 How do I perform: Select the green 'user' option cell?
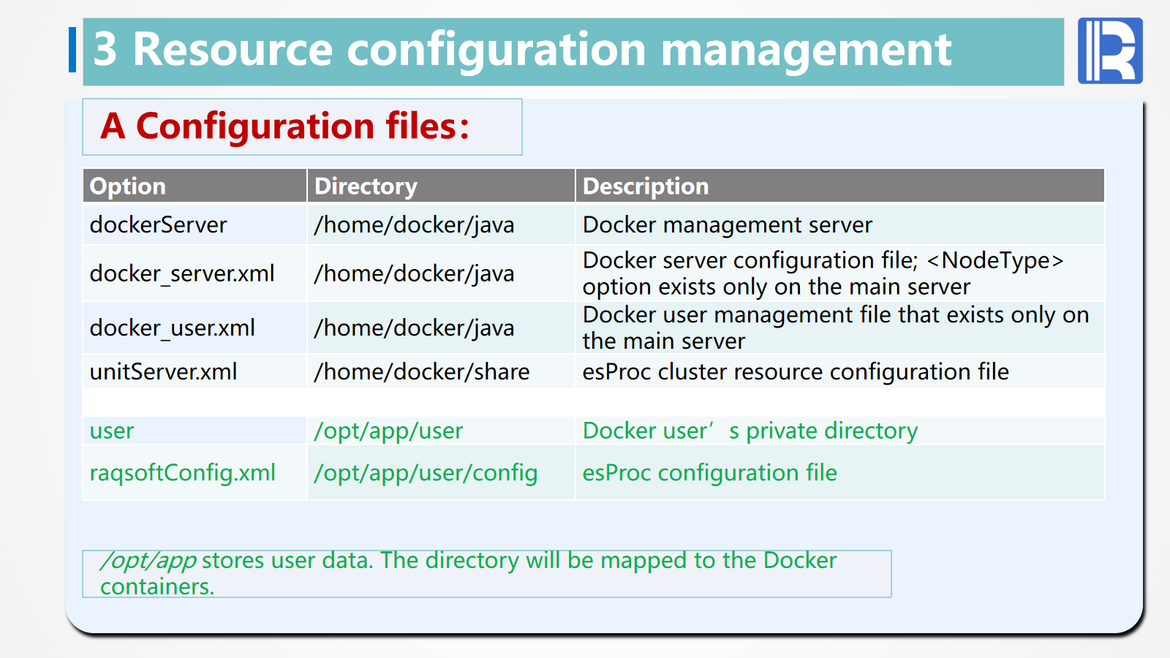pyautogui.click(x=112, y=431)
